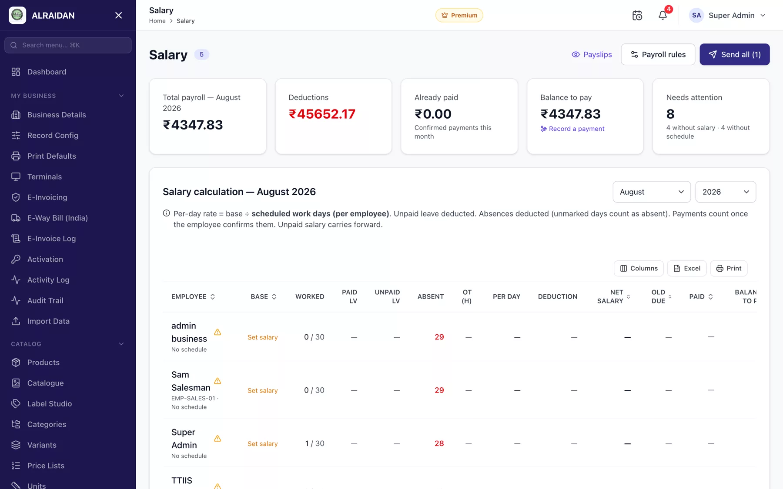Screen dimensions: 783x489
Task: Click the Import Data upload icon
Action: [16, 321]
